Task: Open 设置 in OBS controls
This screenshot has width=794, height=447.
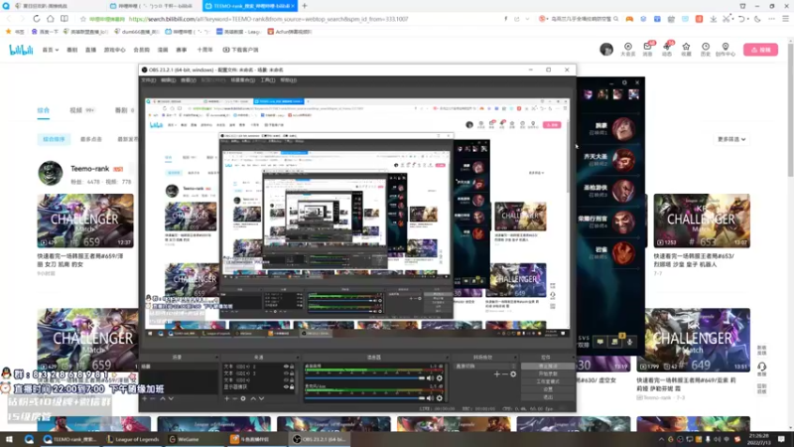Action: [548, 389]
